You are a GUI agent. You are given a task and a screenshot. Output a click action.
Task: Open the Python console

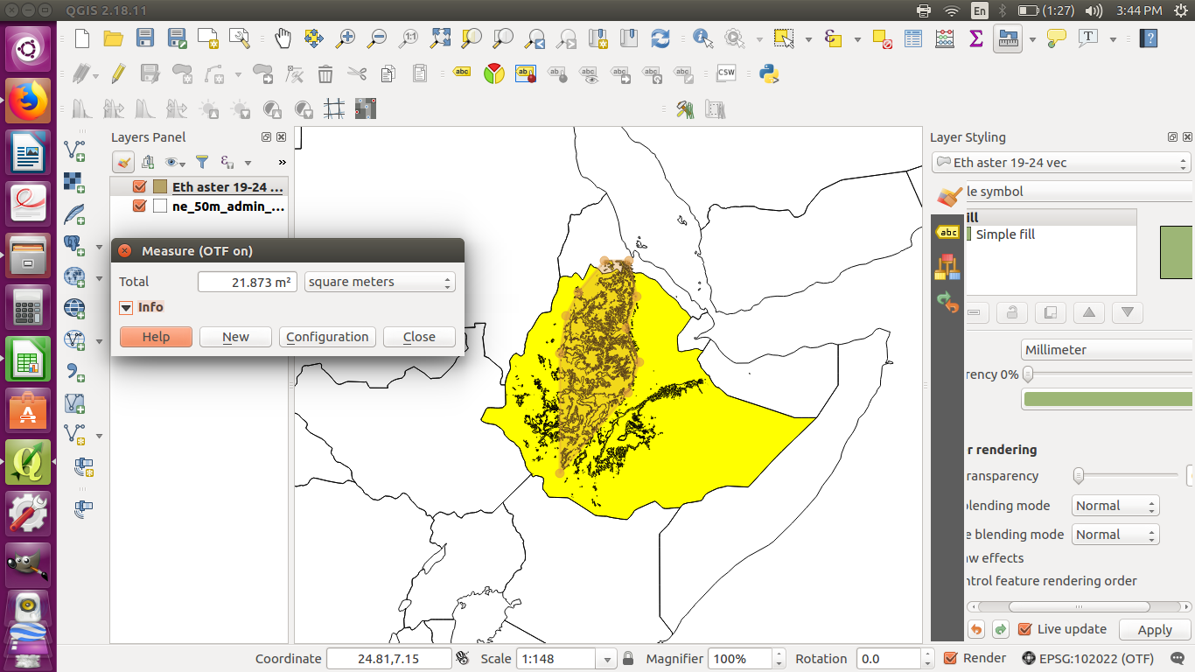click(x=770, y=73)
